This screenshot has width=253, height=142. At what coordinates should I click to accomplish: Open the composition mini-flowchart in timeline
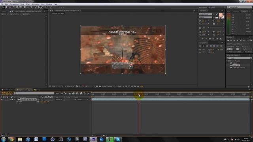click(57, 93)
